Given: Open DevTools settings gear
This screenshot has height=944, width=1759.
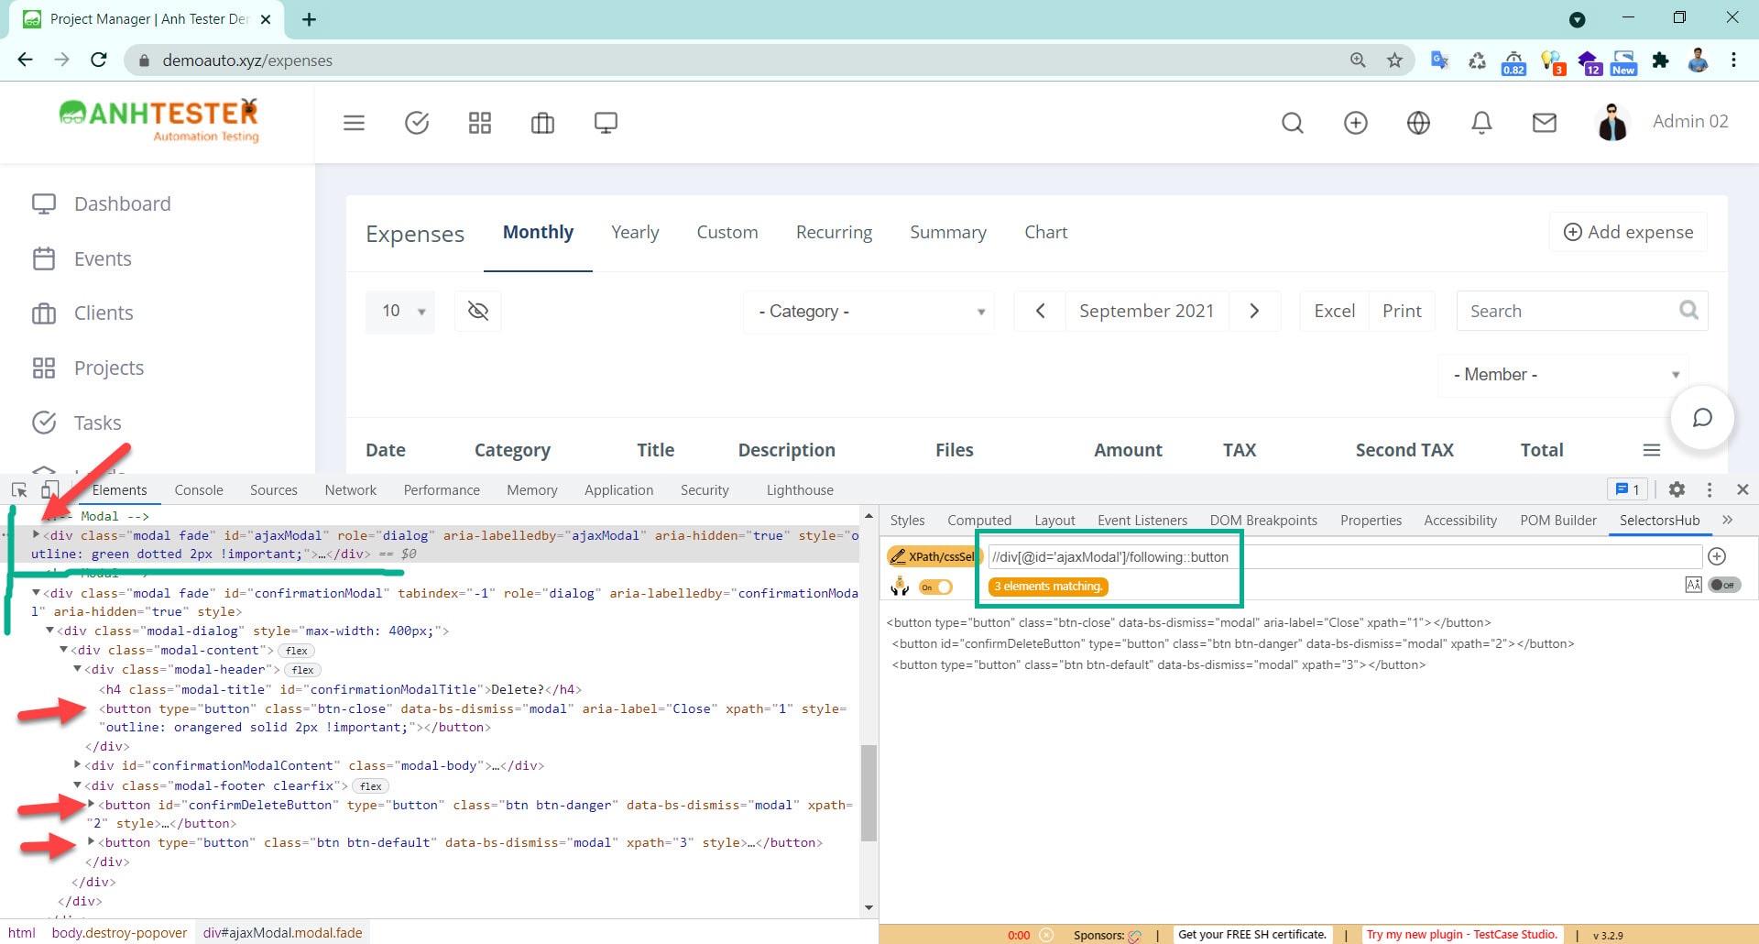Looking at the screenshot, I should (1677, 489).
